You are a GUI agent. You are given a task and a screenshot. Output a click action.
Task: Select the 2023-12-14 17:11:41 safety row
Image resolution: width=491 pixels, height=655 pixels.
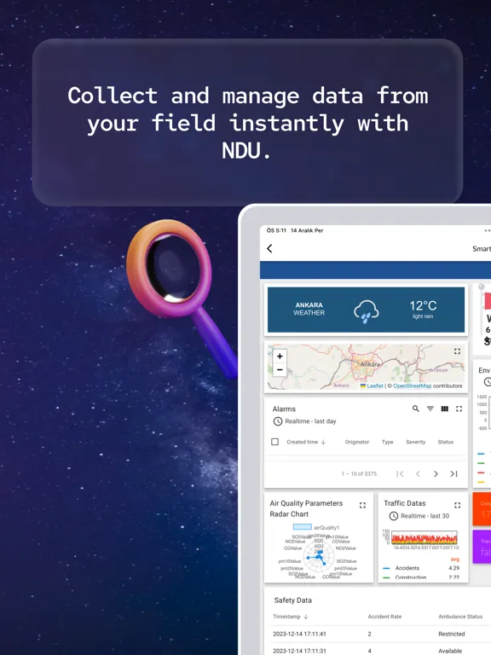coord(378,634)
